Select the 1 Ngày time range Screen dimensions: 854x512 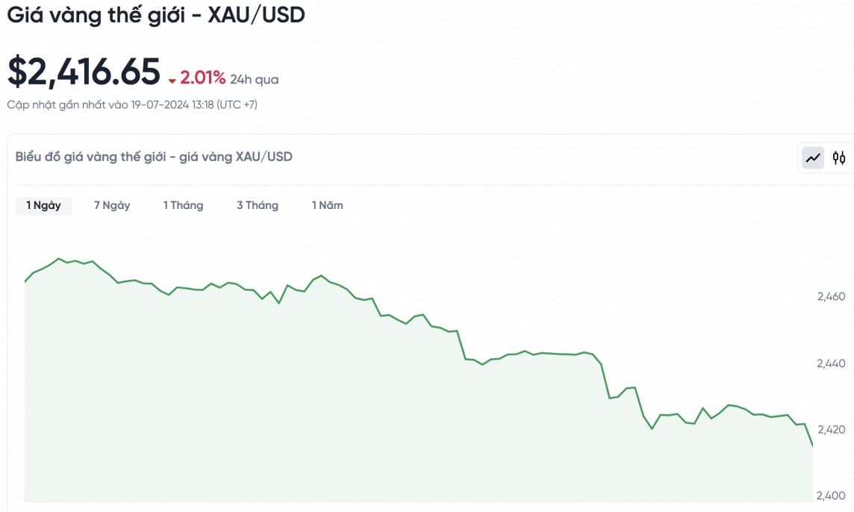coord(43,205)
